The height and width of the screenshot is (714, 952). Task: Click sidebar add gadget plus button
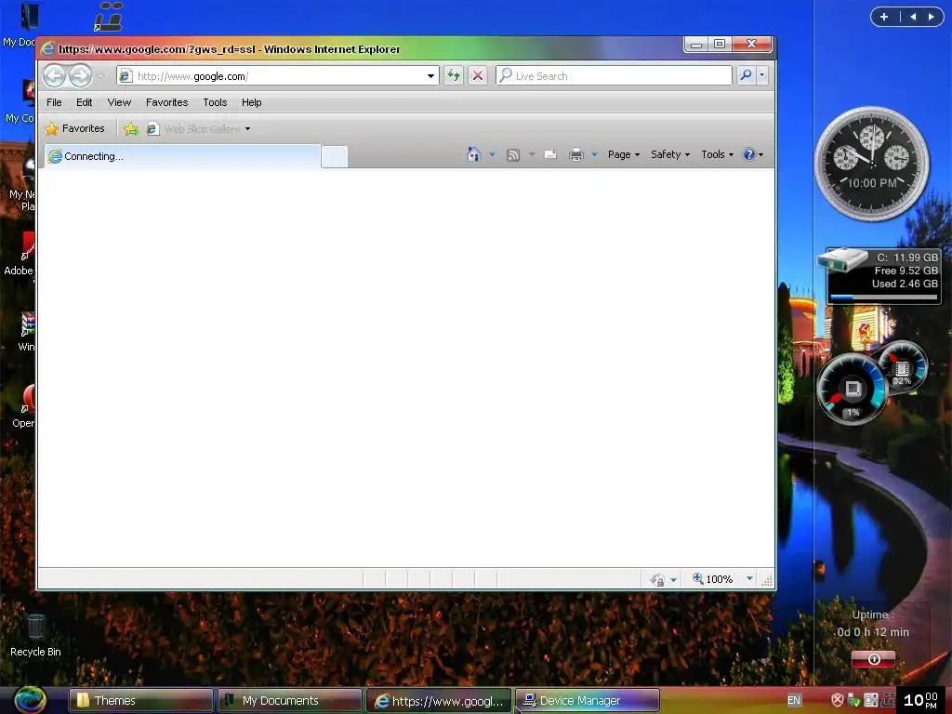tap(884, 17)
